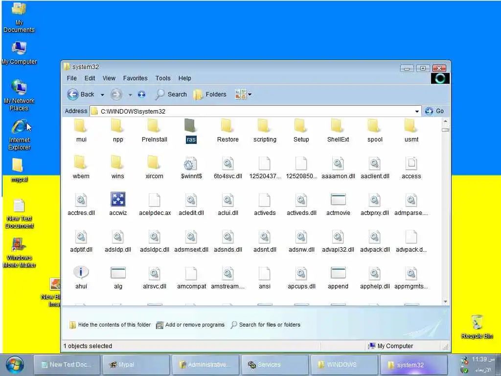Select the wins folder
Viewport: 501px width, 376px height.
(118, 167)
